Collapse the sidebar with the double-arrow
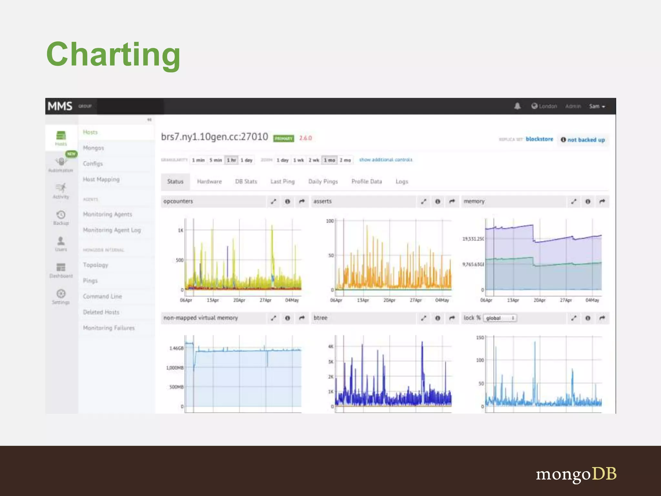The image size is (661, 496). coord(149,120)
